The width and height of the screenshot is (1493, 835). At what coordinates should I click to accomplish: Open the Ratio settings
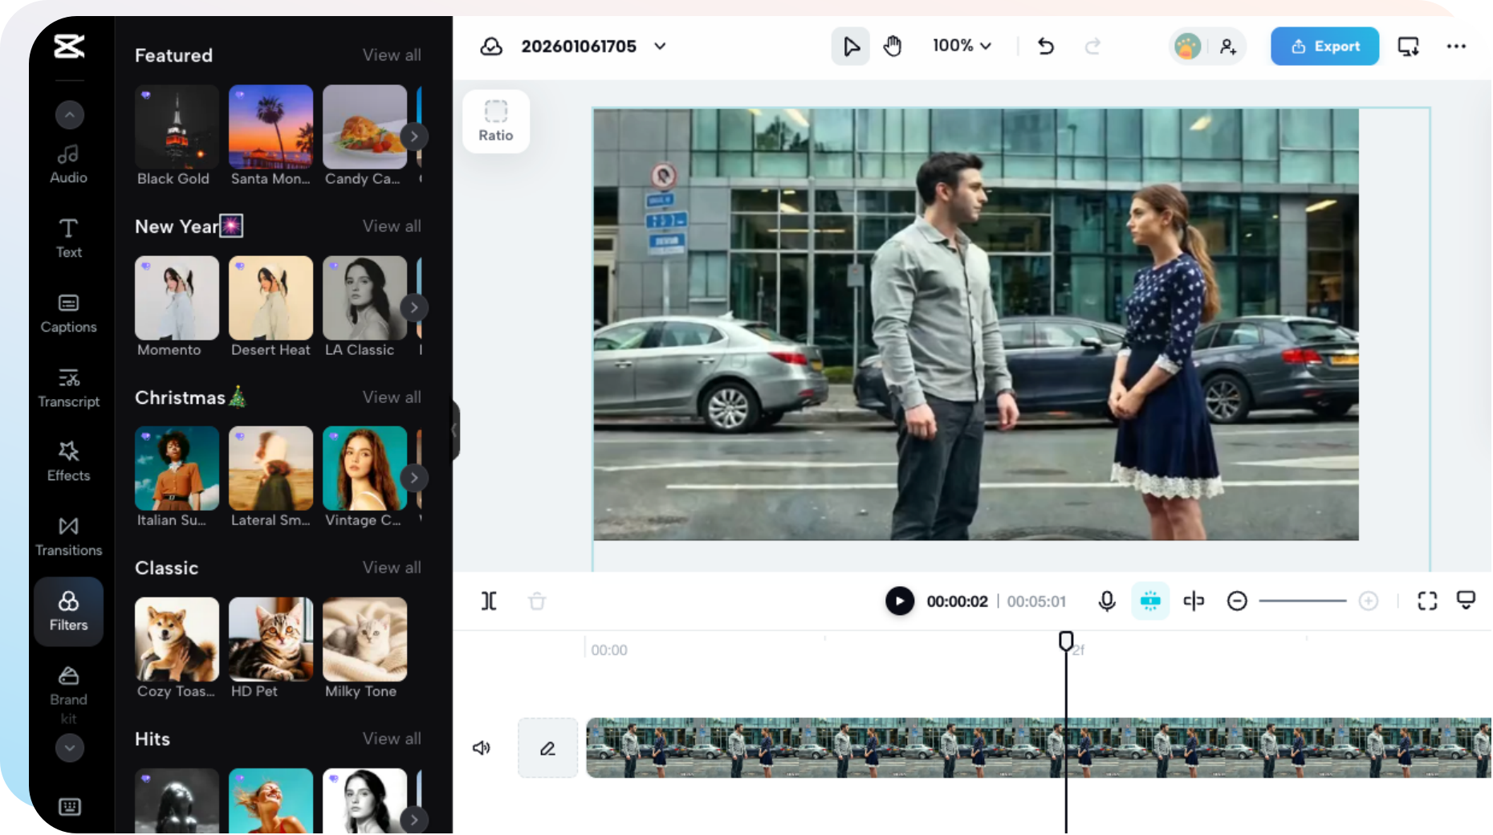click(496, 121)
